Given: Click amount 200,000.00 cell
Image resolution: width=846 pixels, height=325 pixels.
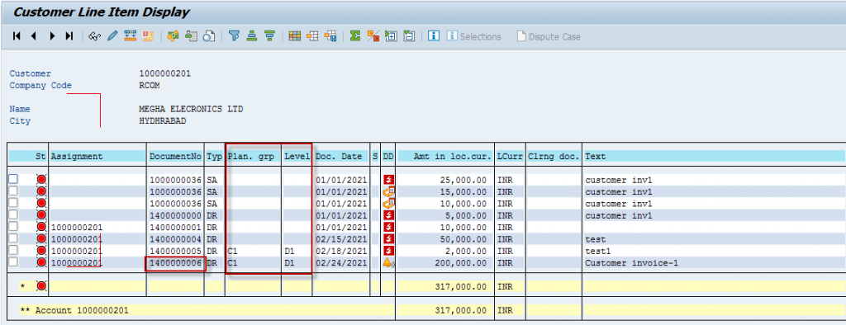Looking at the screenshot, I should tap(460, 263).
